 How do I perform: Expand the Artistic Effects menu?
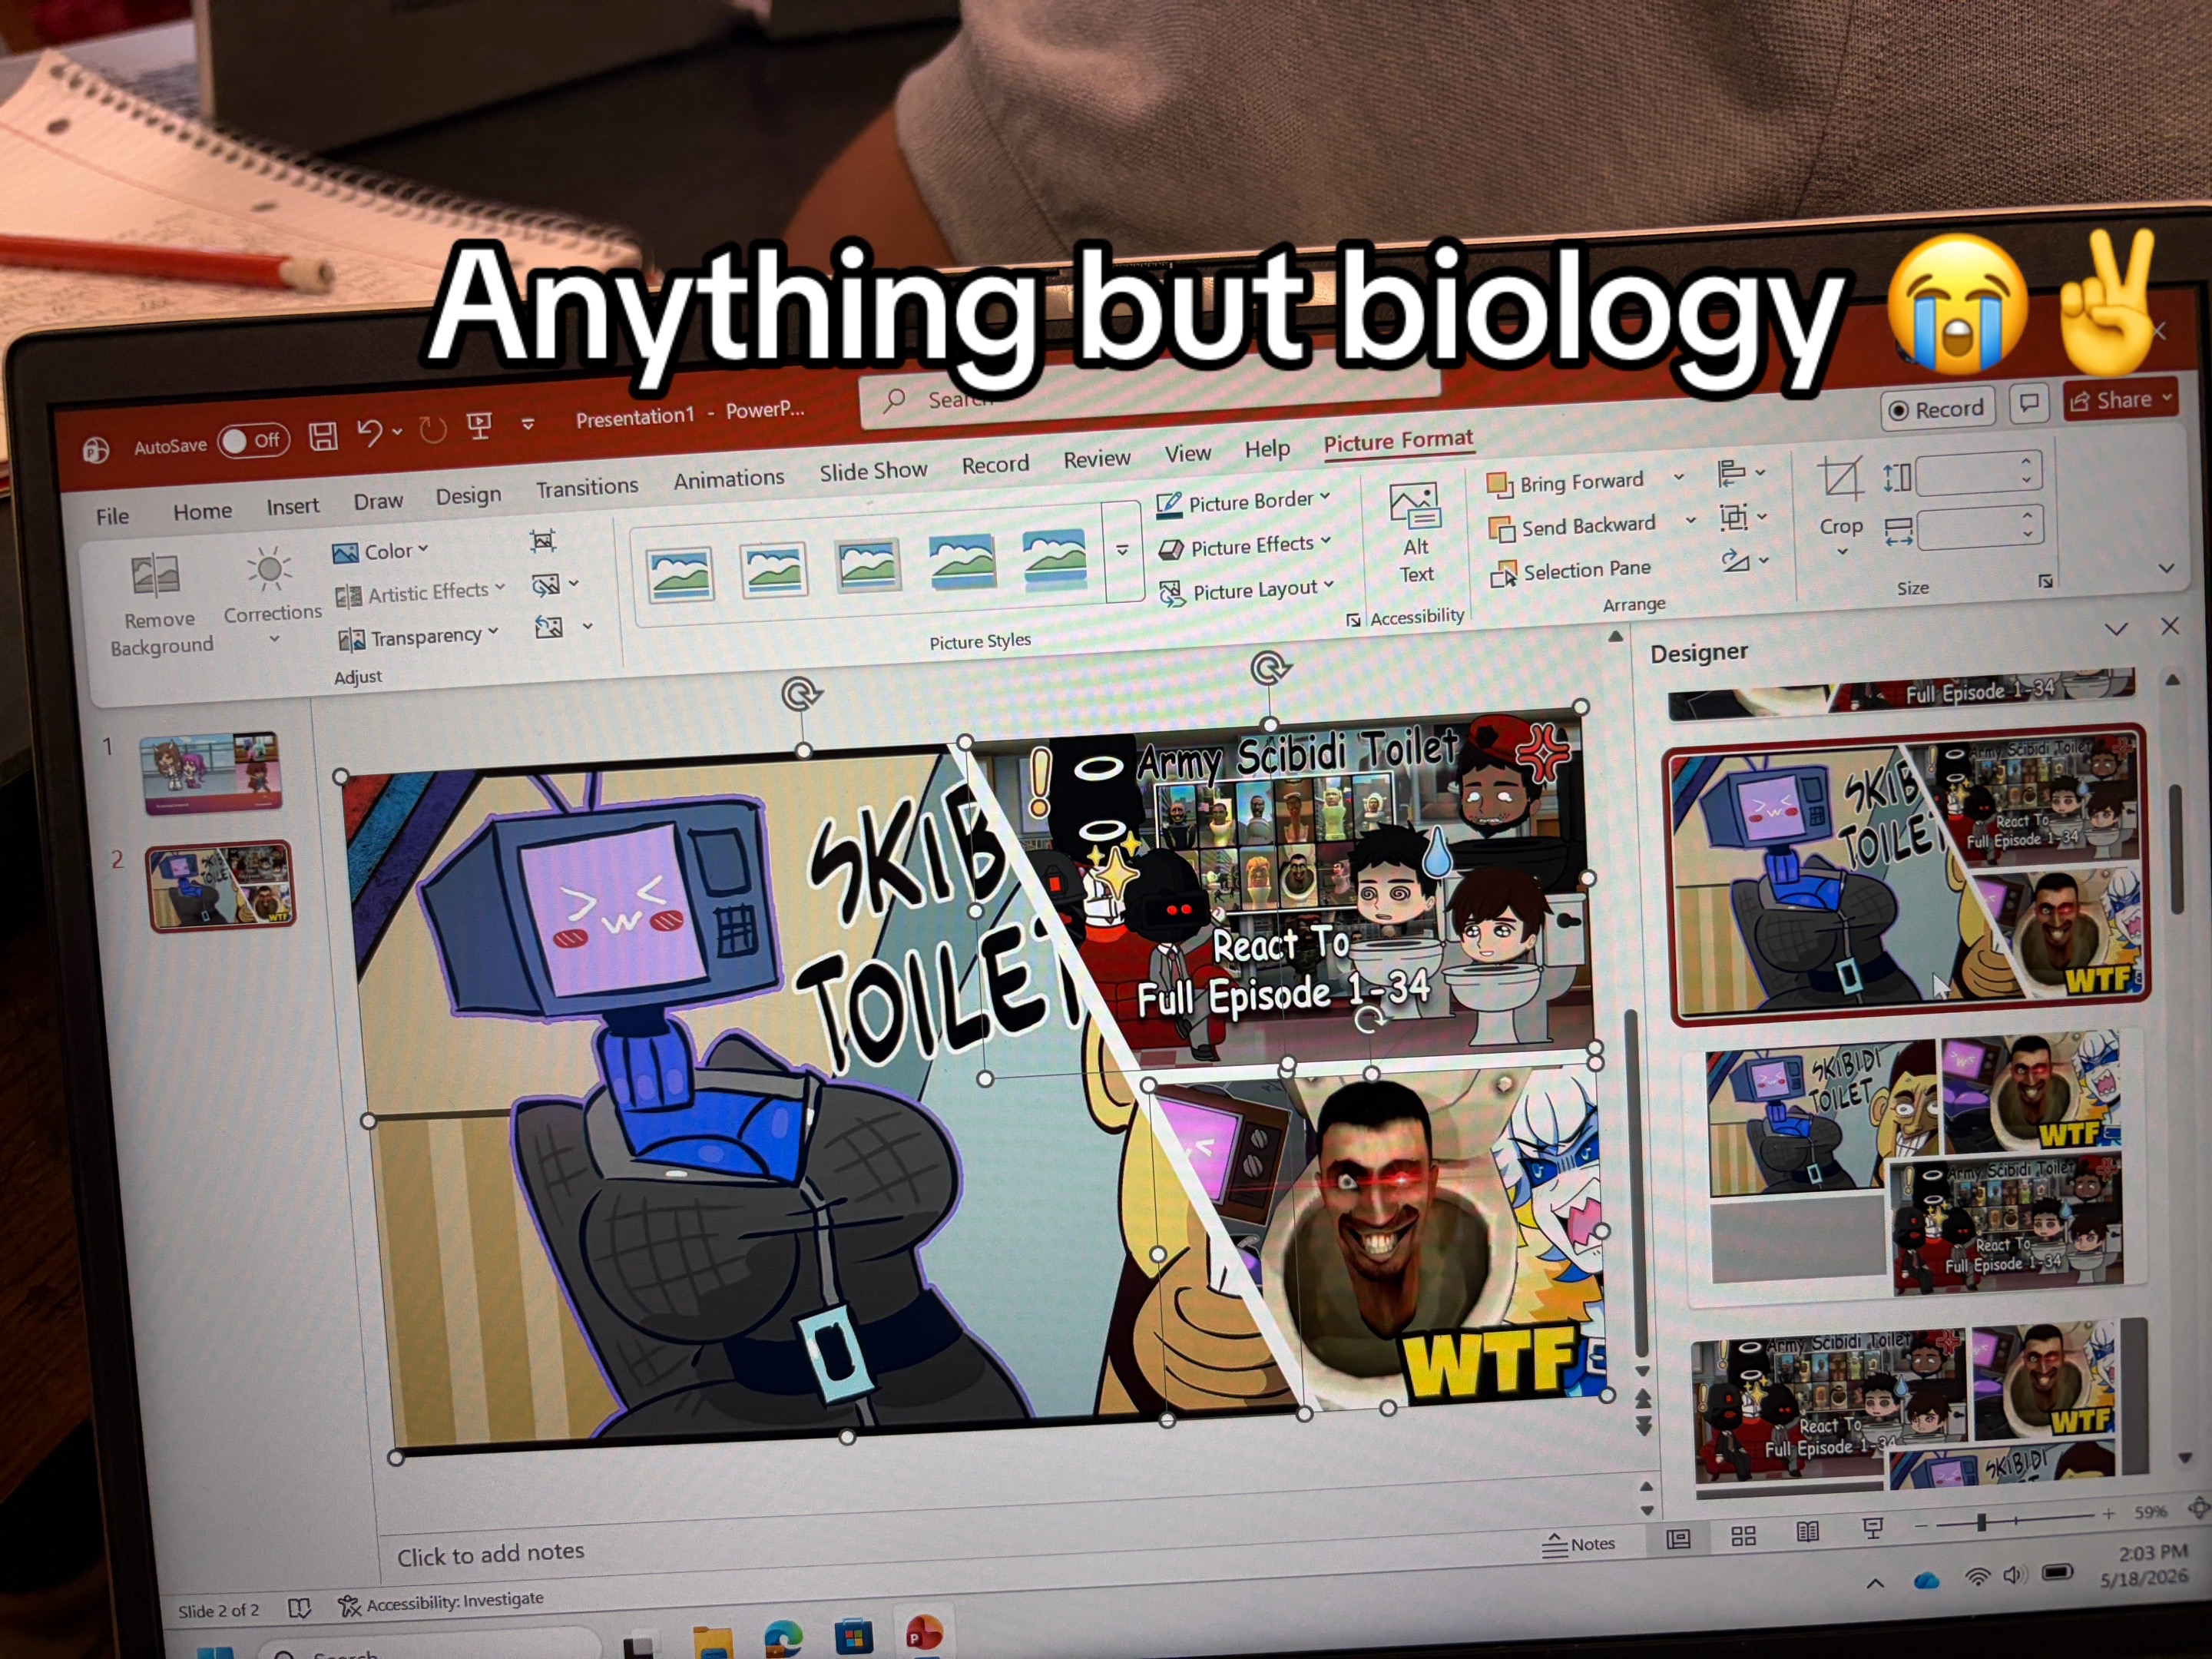click(x=420, y=593)
